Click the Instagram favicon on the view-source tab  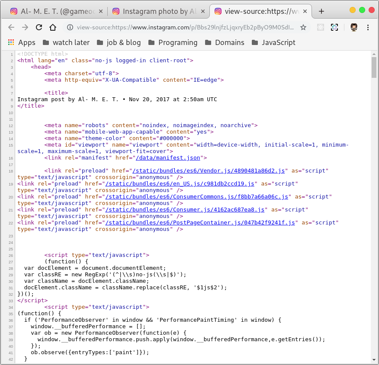218,11
